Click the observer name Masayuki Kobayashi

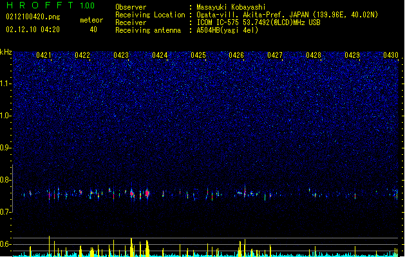tap(231, 7)
